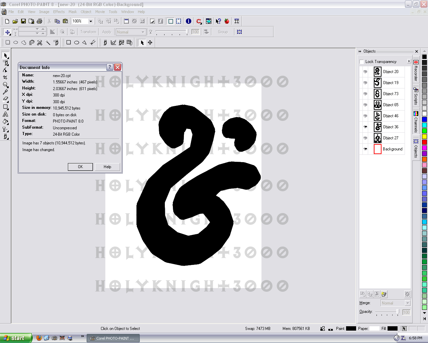Check the Lock Transparency checkbox
This screenshot has width=428, height=343.
(x=361, y=62)
